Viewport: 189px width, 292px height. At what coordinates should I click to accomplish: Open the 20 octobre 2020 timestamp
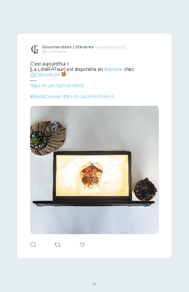pos(111,47)
